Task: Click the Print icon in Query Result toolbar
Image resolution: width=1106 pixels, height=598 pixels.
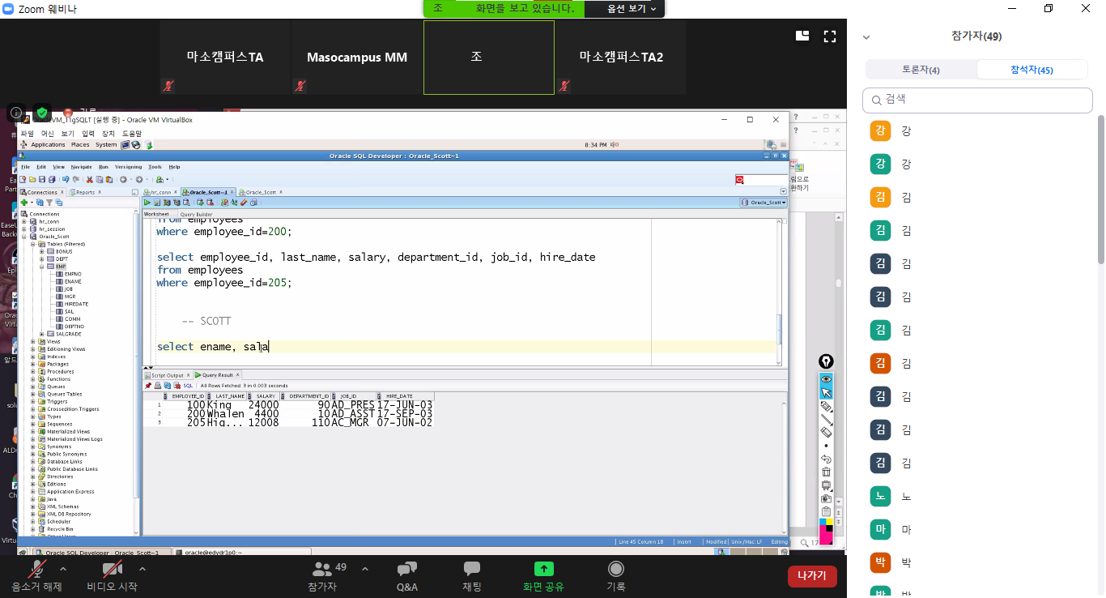Action: tap(158, 386)
